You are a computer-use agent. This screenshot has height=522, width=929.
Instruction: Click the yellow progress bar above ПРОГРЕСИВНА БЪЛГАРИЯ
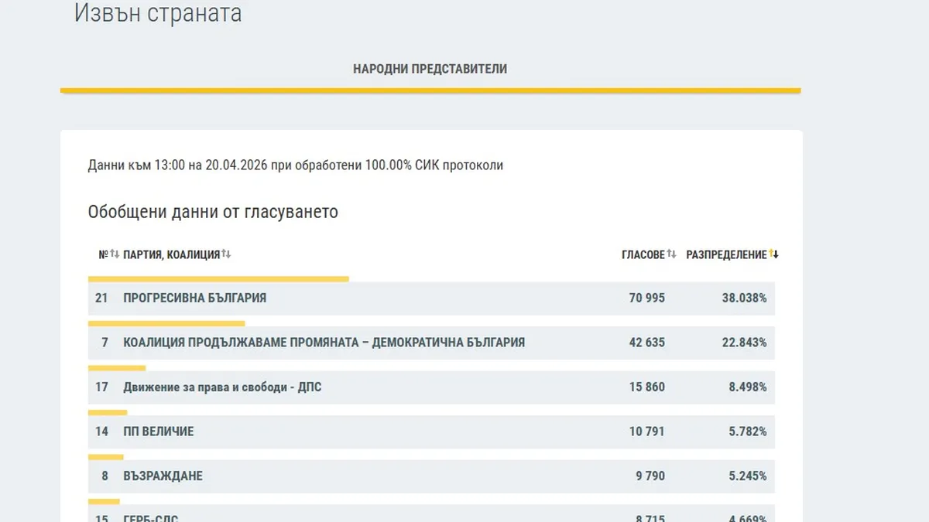(218, 278)
